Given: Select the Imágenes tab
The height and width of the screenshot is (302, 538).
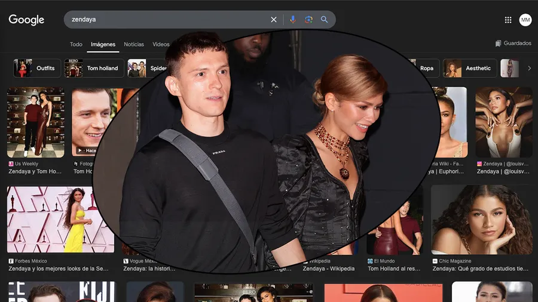Looking at the screenshot, I should [x=103, y=44].
